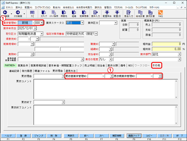This screenshot has width=187, height=141.
Task: Switch to the 発行履歴 sub-tab
Action: 27,71
